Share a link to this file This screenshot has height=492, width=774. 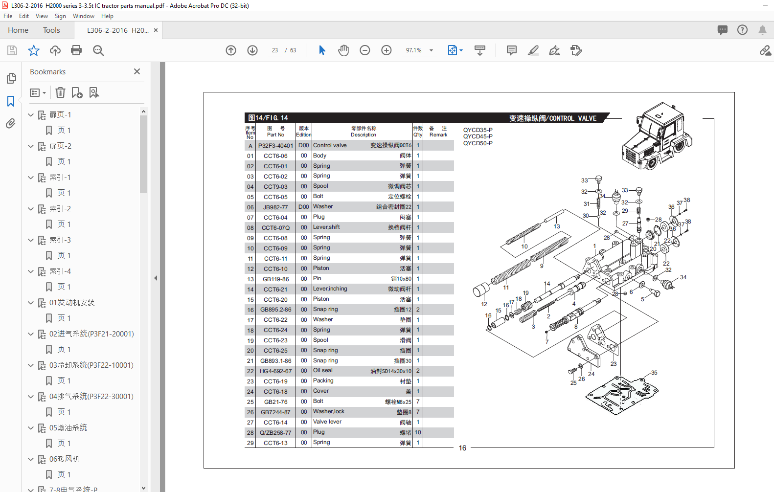coord(765,50)
